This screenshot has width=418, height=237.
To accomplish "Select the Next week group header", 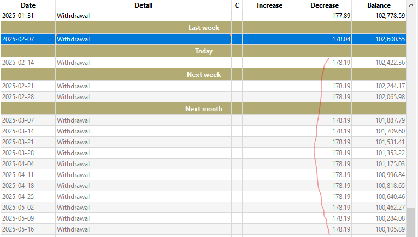I will point(203,74).
